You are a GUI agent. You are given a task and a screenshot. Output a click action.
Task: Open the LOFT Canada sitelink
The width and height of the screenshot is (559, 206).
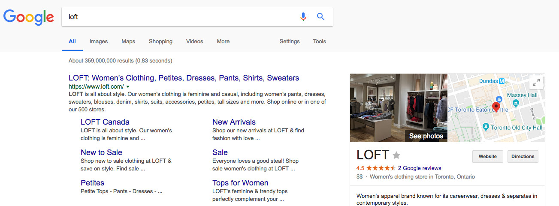105,122
